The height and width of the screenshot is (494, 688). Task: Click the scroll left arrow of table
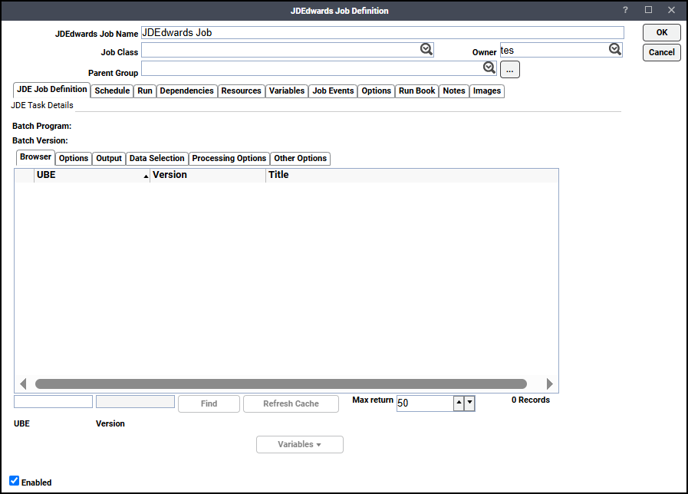click(23, 384)
